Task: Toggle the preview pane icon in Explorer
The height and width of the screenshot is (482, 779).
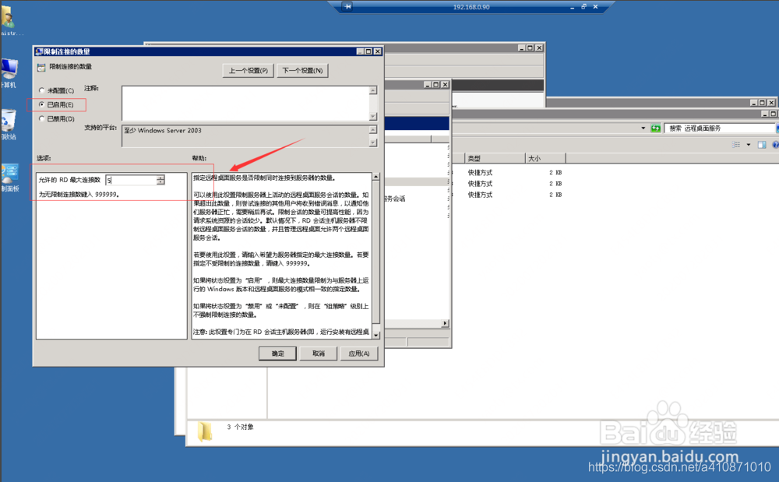Action: tap(762, 145)
